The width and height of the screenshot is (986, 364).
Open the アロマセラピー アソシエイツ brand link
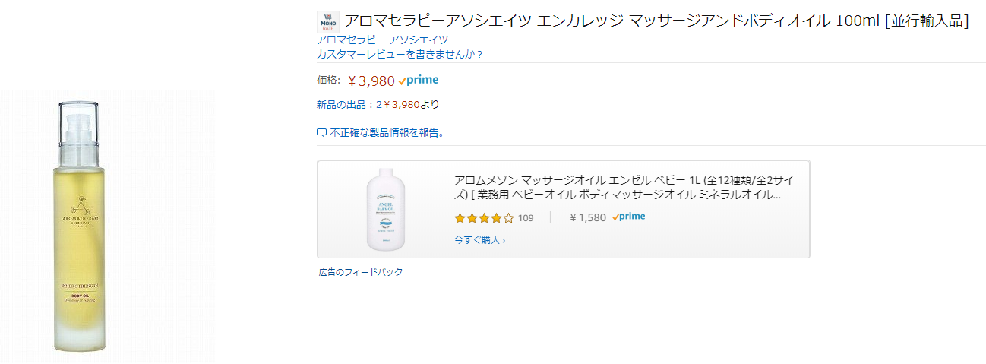tap(382, 40)
